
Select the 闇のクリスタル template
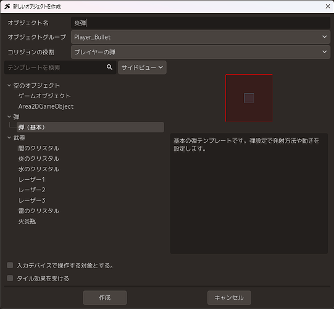click(39, 148)
